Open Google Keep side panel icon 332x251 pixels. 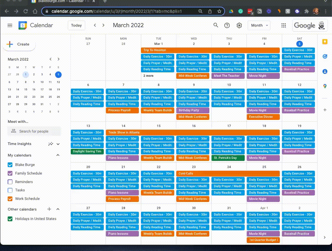[x=325, y=42]
